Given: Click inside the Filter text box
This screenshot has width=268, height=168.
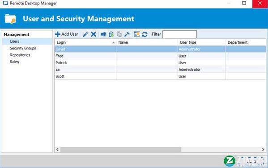Looking at the screenshot, I should 179,34.
